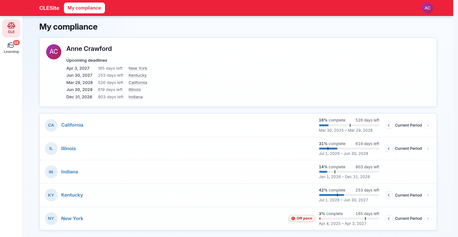Go to previous period for New York
458x237 pixels.
pos(389,219)
